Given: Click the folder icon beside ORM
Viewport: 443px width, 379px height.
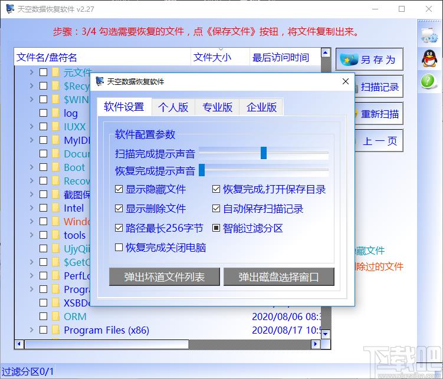Looking at the screenshot, I should [x=55, y=317].
